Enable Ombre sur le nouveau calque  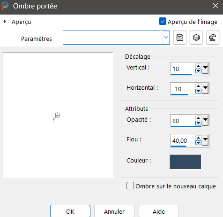pos(130,186)
